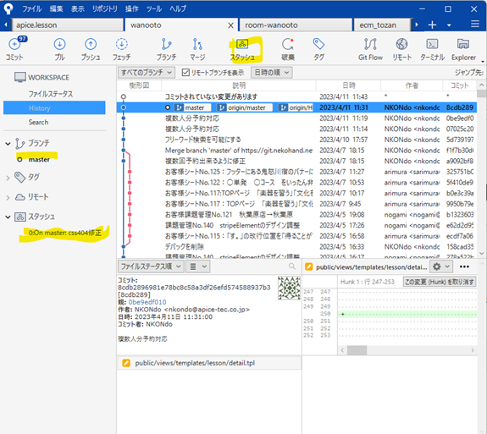Select commit フリーワード検索を可能にする
This screenshot has width=487, height=434.
[x=296, y=140]
